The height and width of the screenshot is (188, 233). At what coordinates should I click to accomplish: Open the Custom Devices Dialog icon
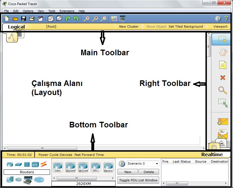123,19
